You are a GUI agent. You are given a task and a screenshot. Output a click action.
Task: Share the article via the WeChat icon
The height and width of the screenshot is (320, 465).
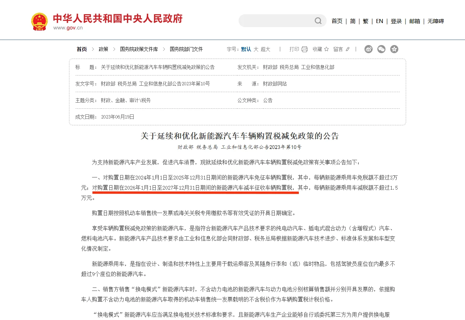[x=381, y=49]
